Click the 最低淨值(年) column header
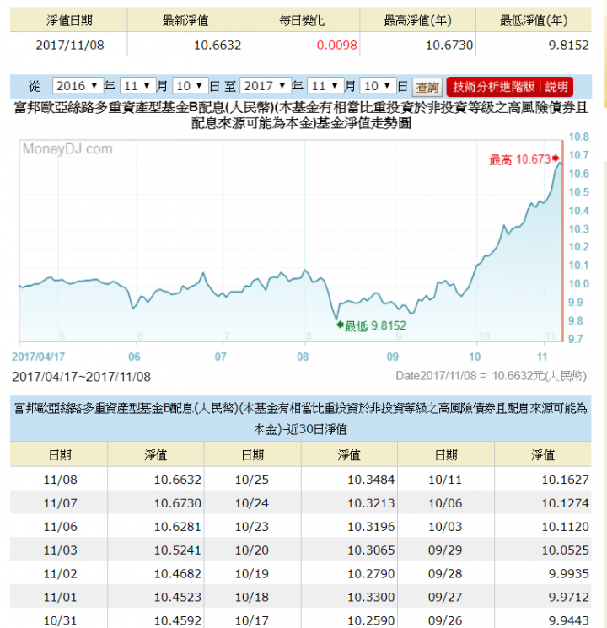607x628 pixels. 534,20
